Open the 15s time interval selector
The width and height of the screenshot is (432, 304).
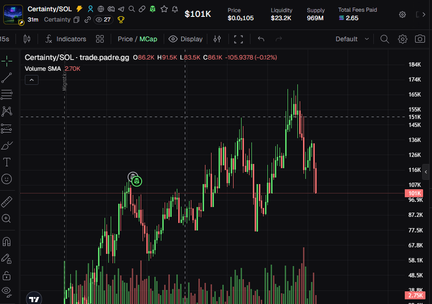4,39
